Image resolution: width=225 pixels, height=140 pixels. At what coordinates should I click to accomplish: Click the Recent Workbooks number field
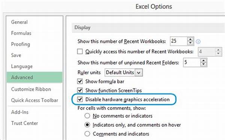[x=179, y=41]
